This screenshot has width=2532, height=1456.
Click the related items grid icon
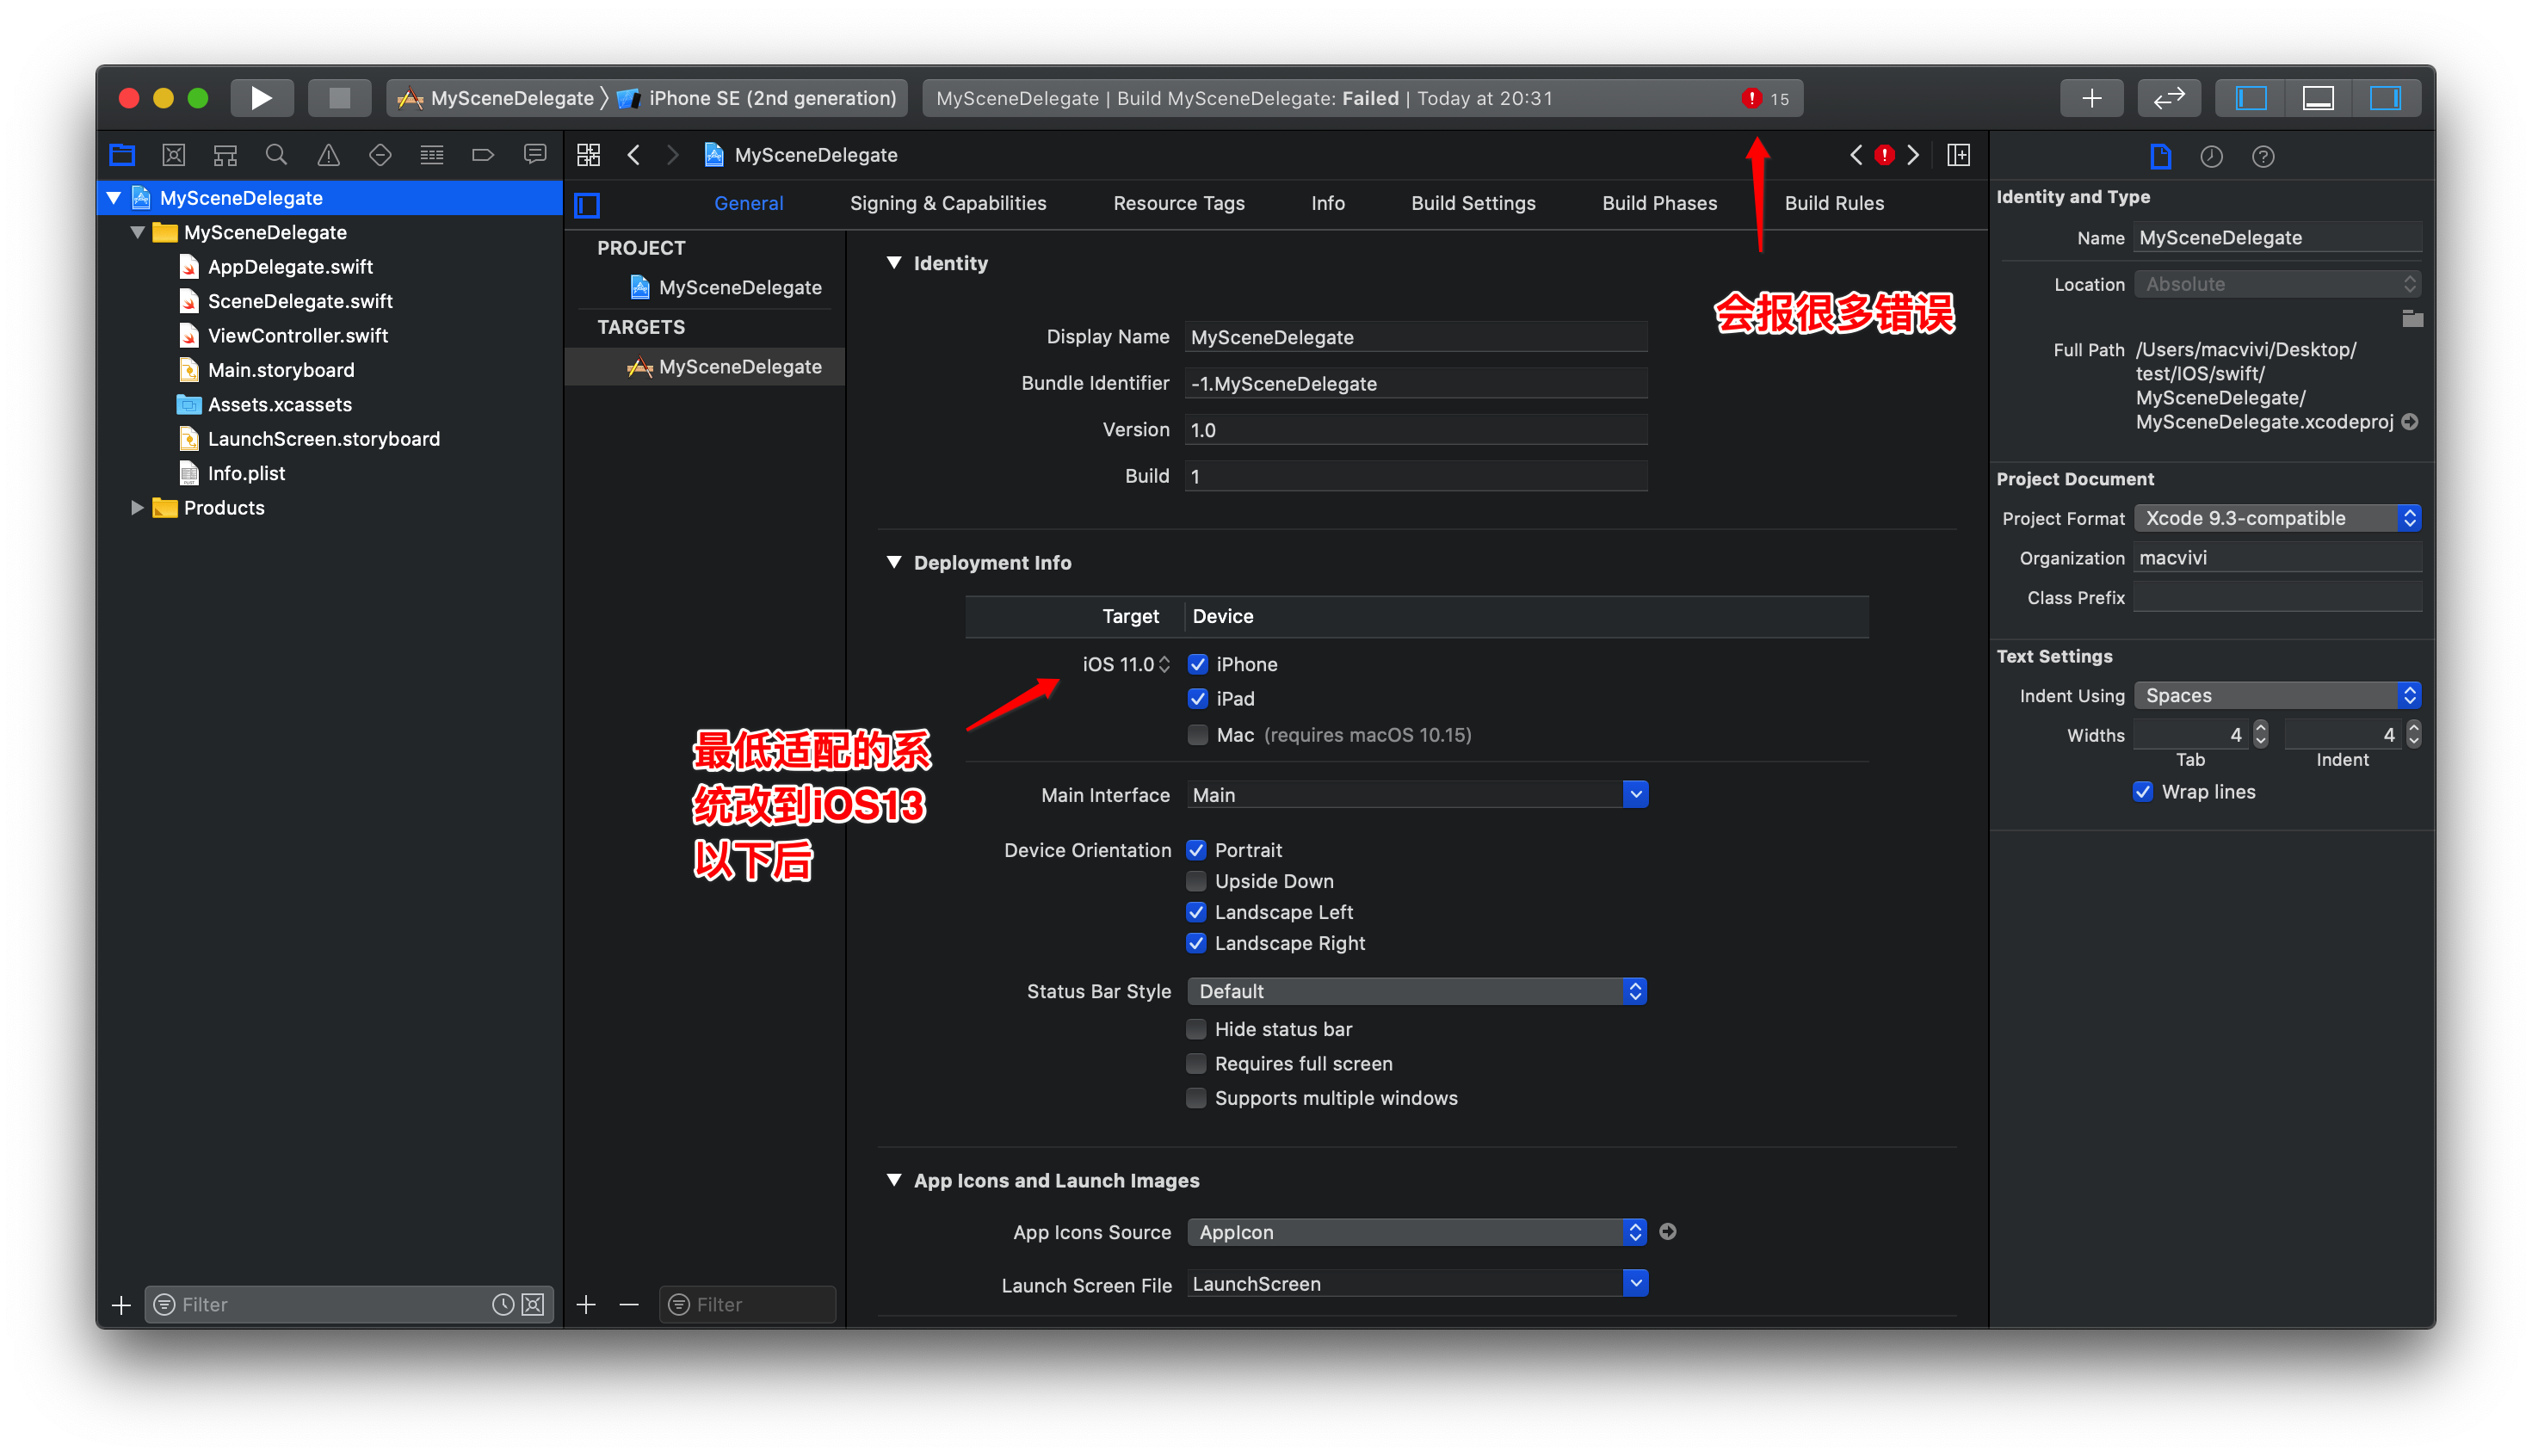(589, 155)
